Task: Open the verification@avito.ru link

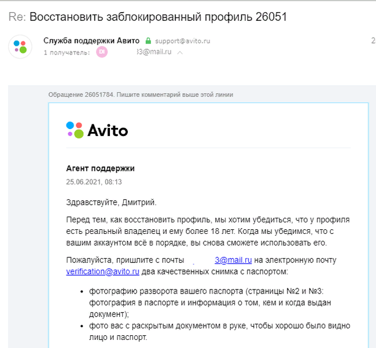Action: [x=102, y=272]
